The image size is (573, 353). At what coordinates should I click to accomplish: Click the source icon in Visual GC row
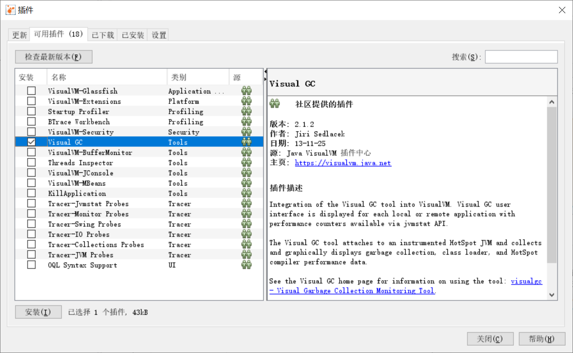(246, 142)
